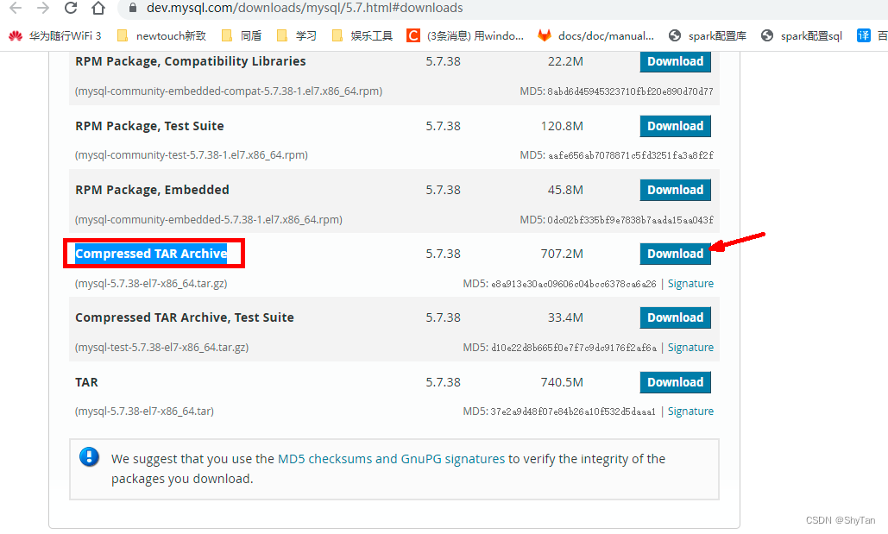Image resolution: width=888 pixels, height=534 pixels.
Task: Click the back navigation arrow
Action: click(16, 9)
